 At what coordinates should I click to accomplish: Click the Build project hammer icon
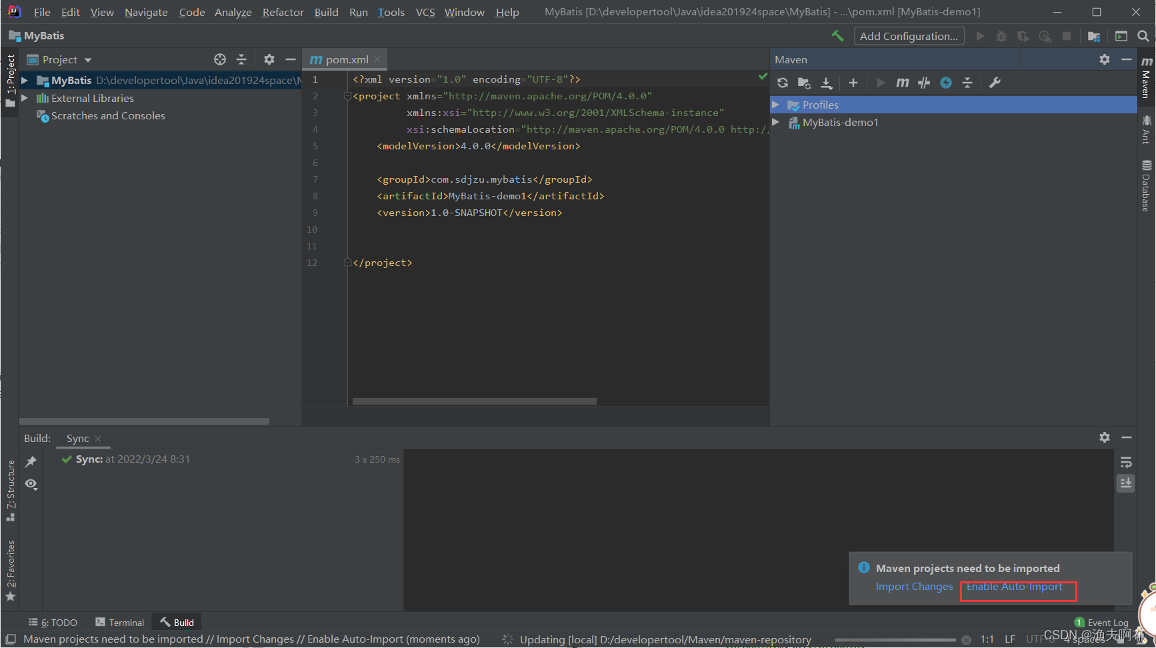point(837,36)
